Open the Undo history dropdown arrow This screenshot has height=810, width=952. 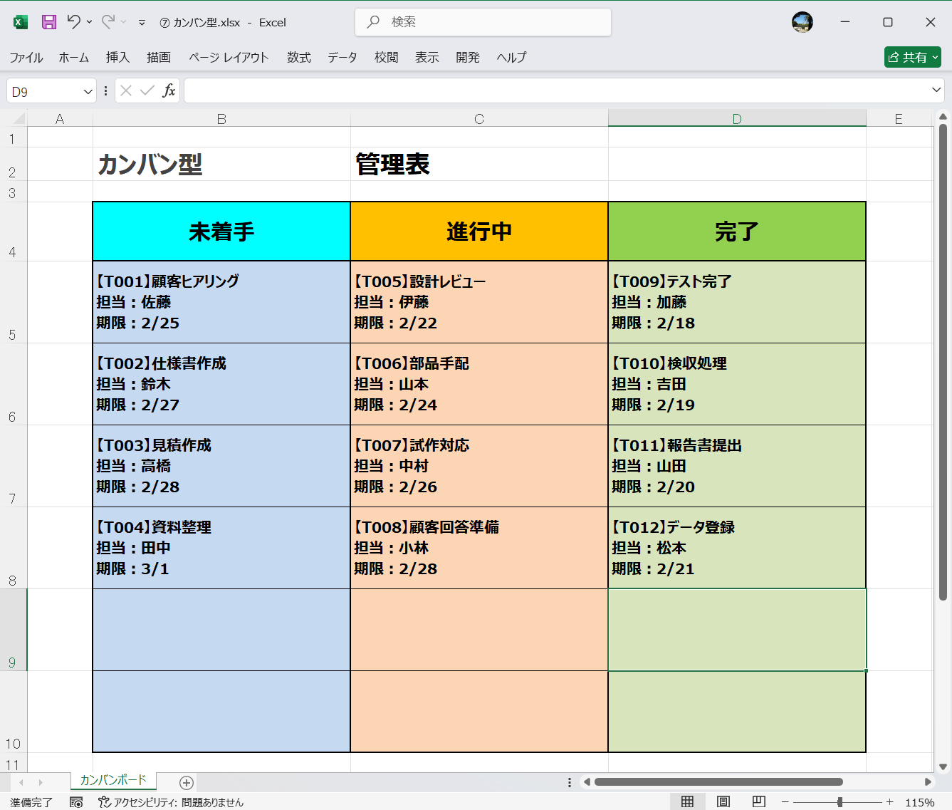[90, 22]
